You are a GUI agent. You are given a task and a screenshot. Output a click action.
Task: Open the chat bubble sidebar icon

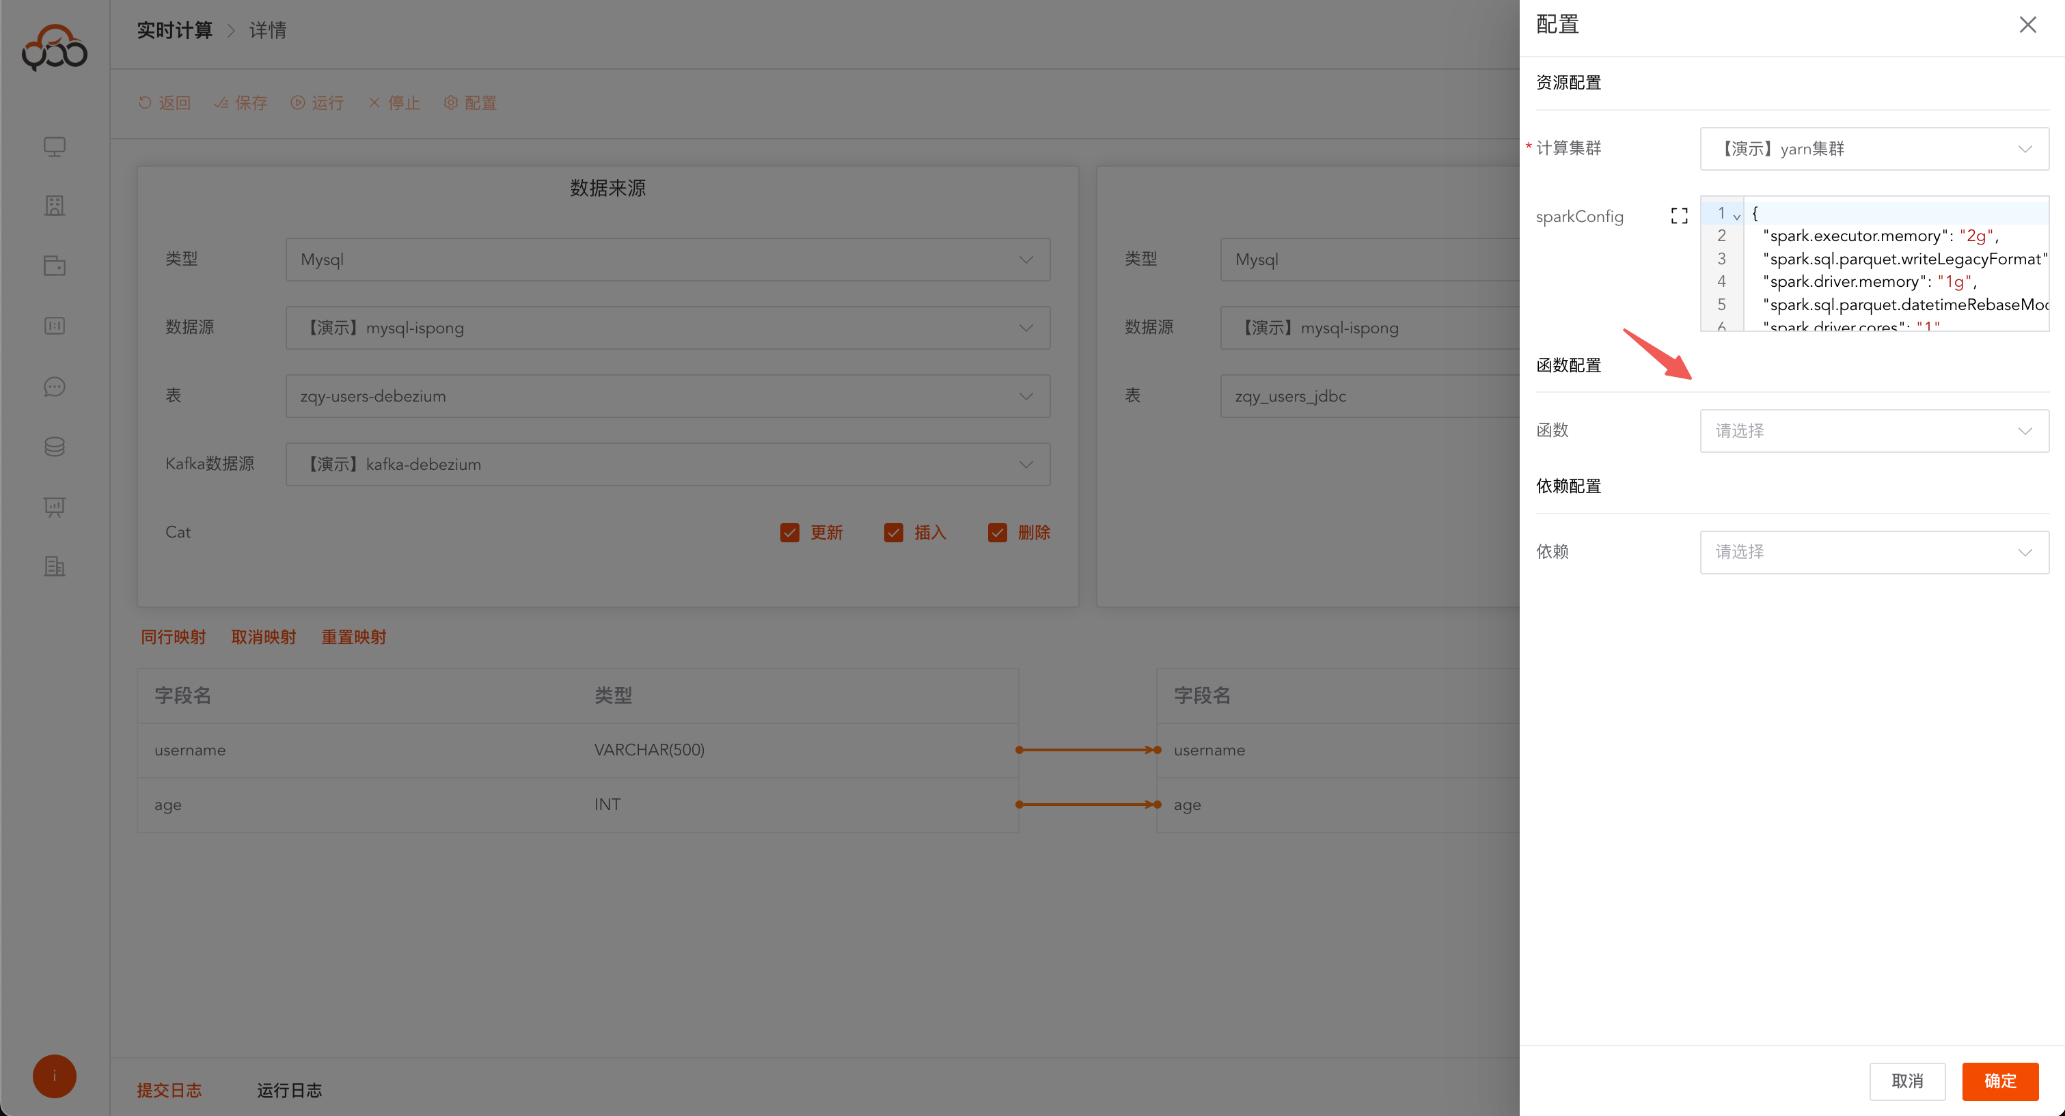(55, 387)
